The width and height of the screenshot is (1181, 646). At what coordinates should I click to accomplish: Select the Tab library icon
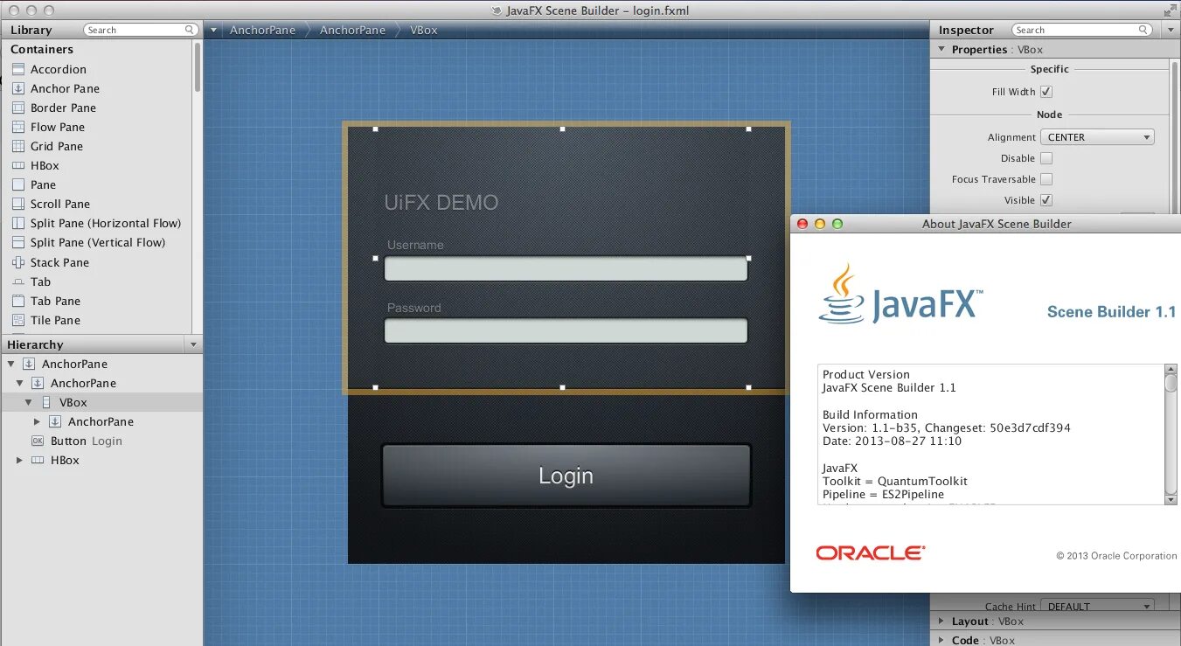pos(18,281)
